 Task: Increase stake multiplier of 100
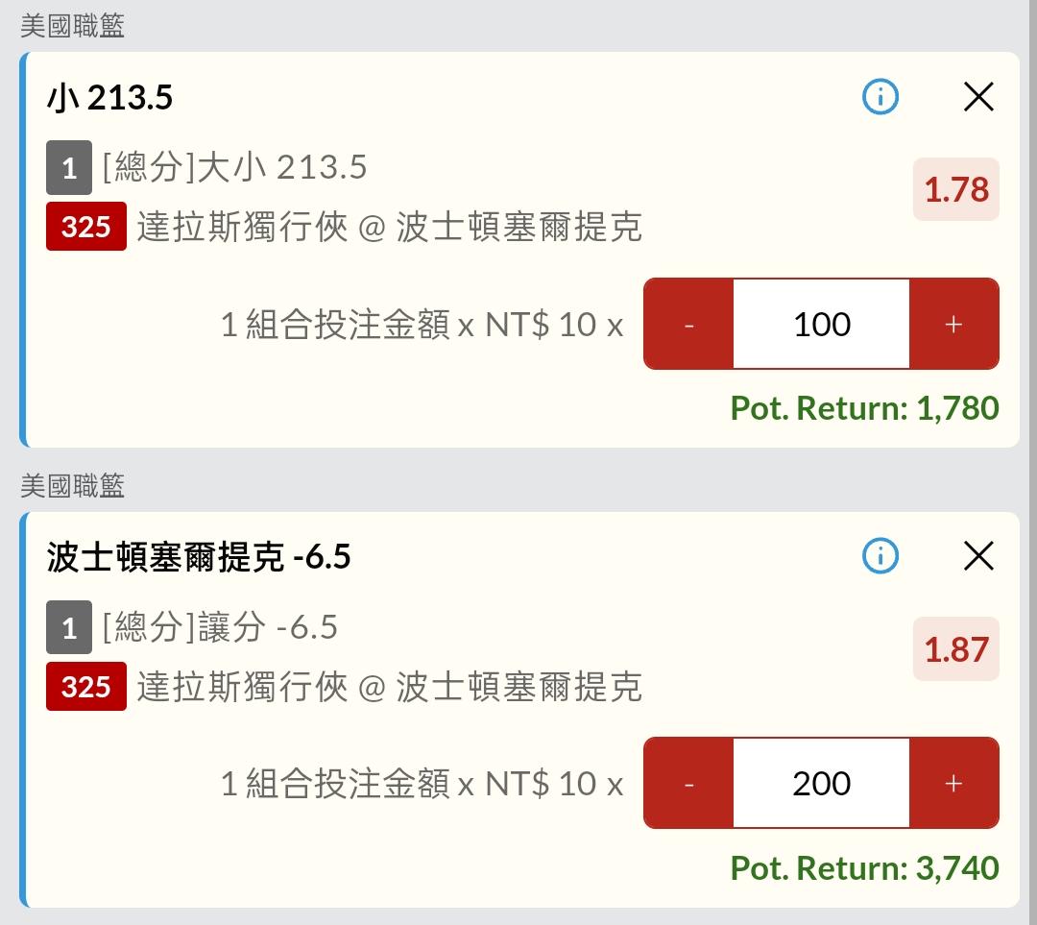(x=953, y=325)
